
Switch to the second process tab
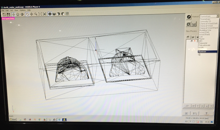[193, 37]
